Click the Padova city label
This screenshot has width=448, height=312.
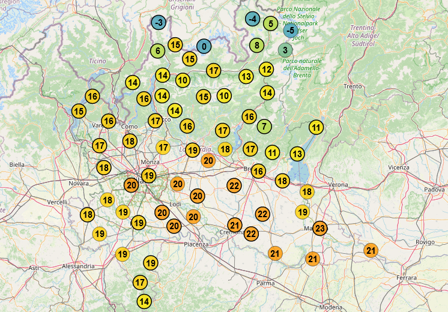click(434, 190)
